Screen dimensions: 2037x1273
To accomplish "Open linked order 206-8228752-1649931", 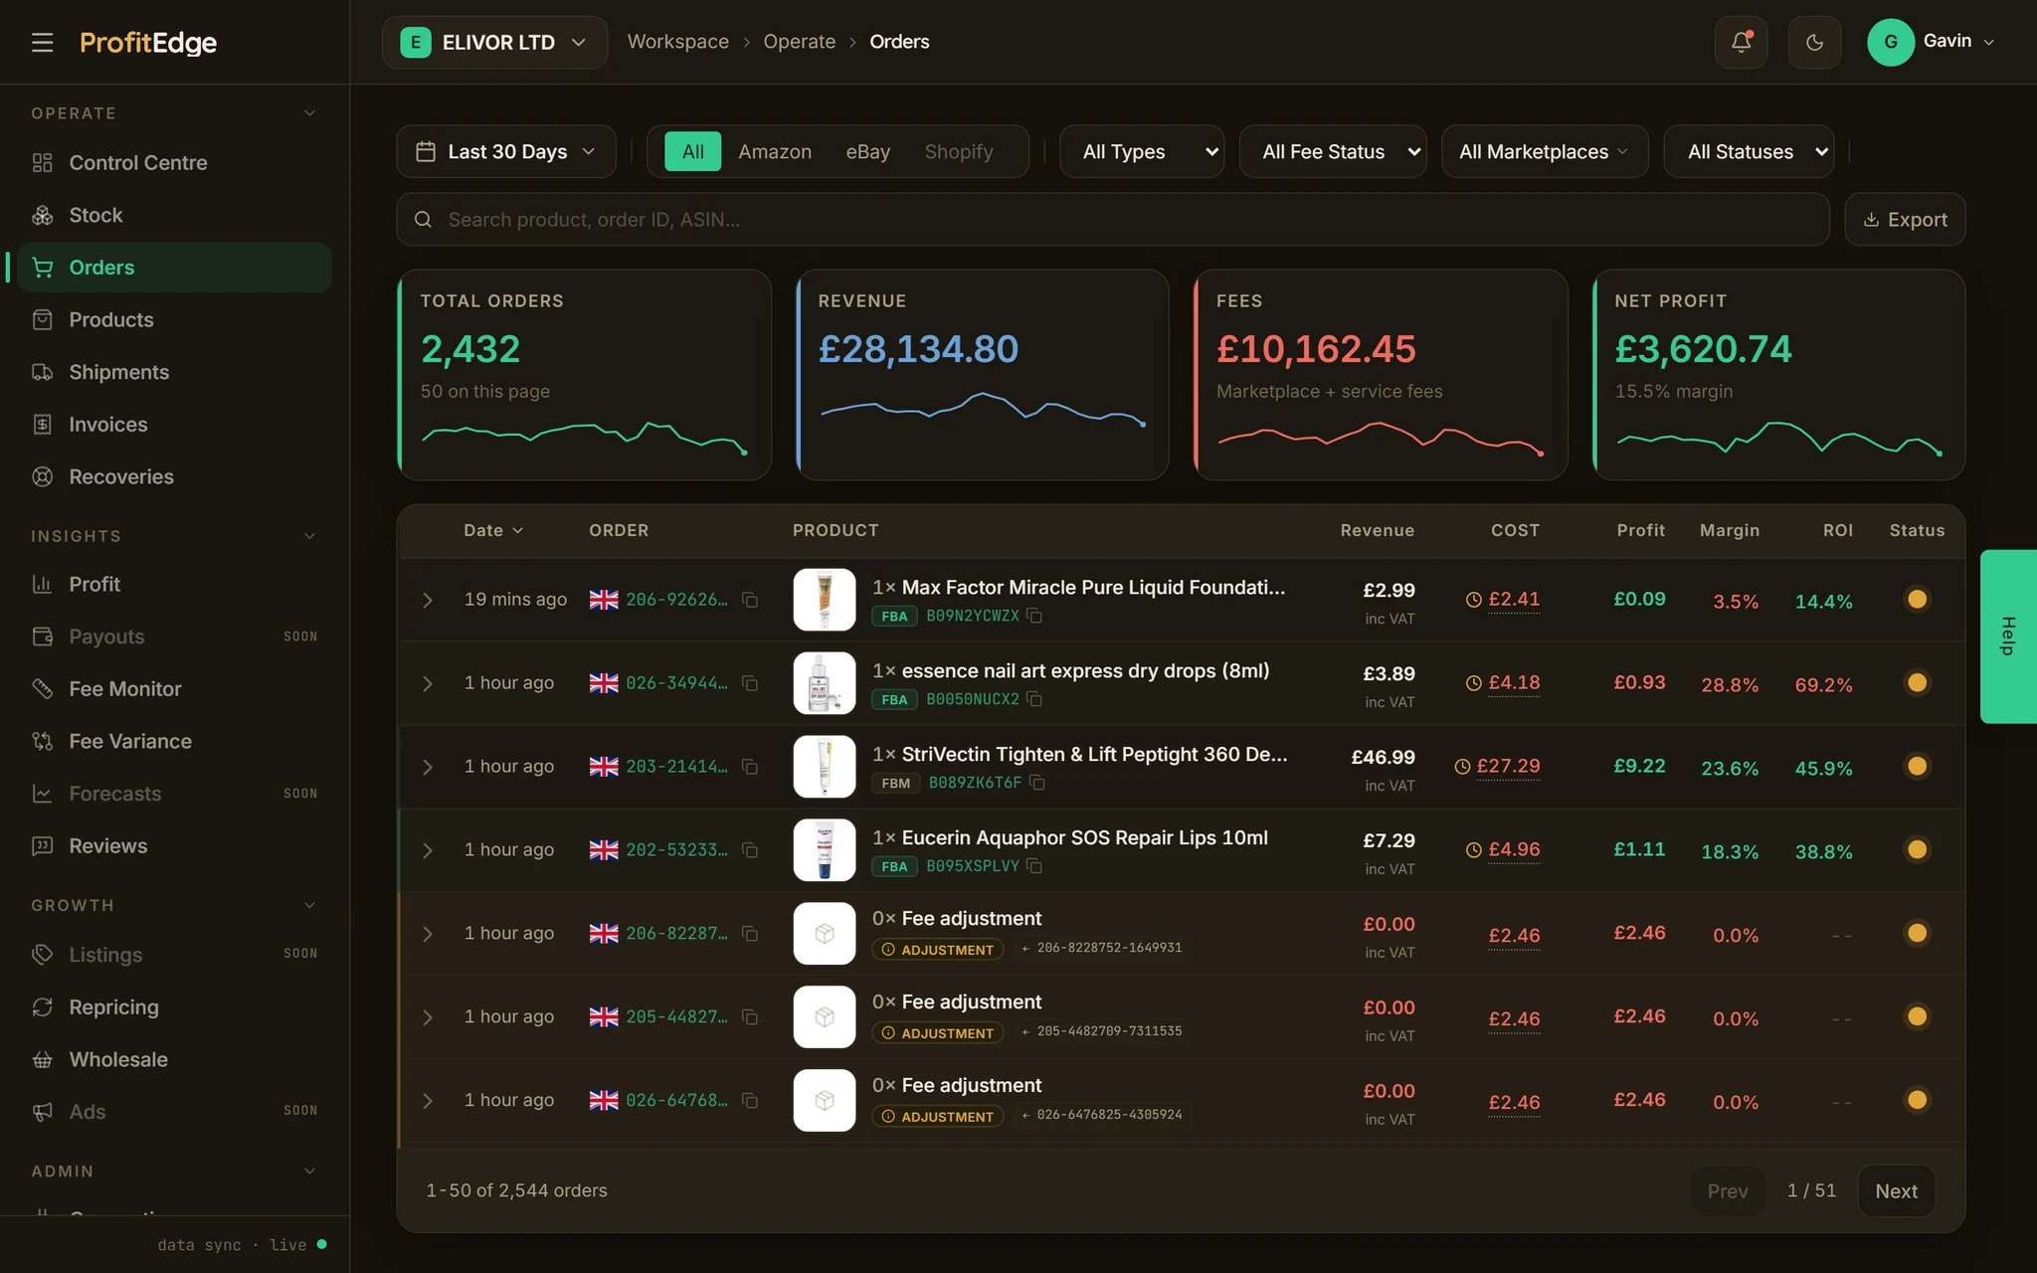I will (x=1102, y=948).
